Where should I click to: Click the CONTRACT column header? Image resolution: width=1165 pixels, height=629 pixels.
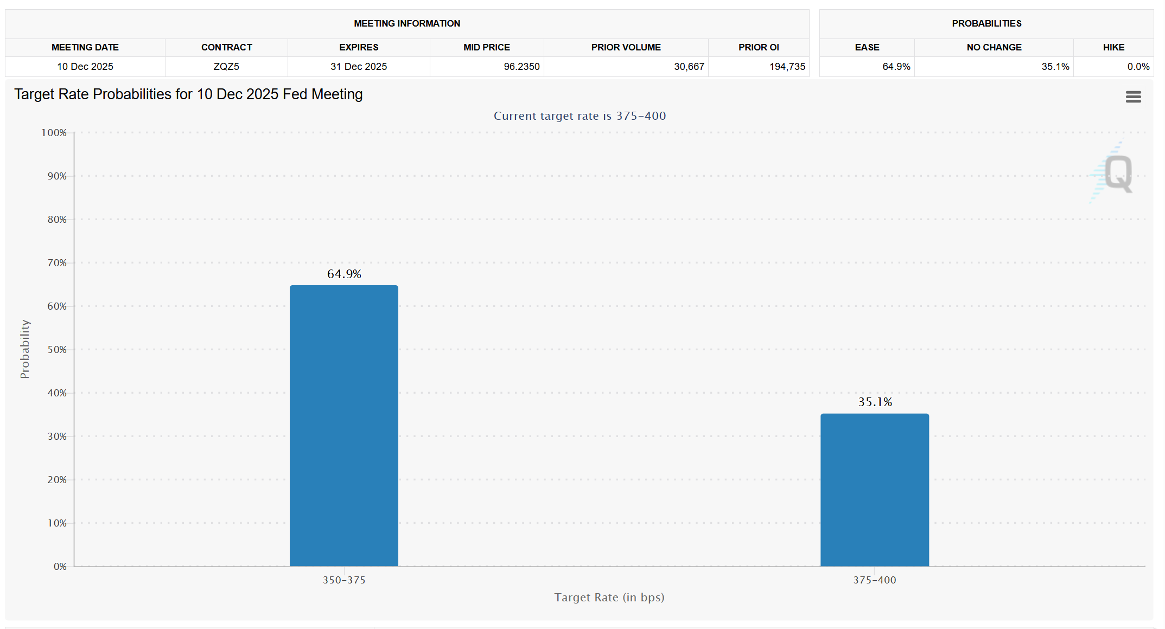[226, 47]
